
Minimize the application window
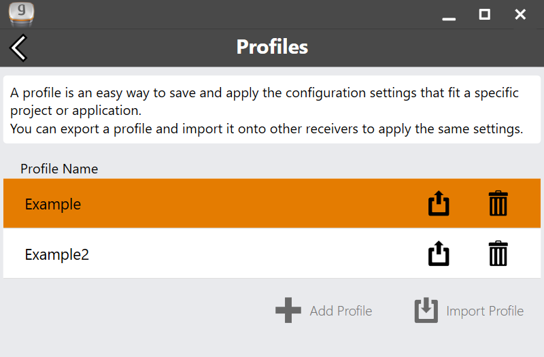(449, 15)
